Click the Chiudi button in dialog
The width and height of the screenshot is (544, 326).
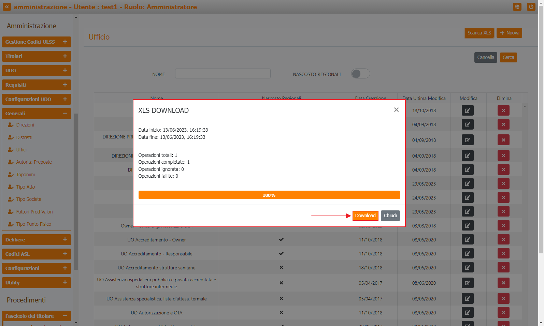click(x=390, y=216)
